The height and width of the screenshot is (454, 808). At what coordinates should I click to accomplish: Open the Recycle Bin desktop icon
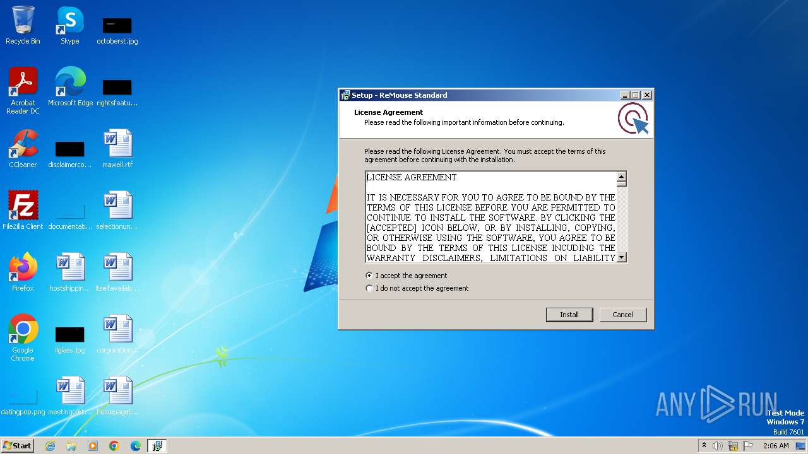click(23, 25)
